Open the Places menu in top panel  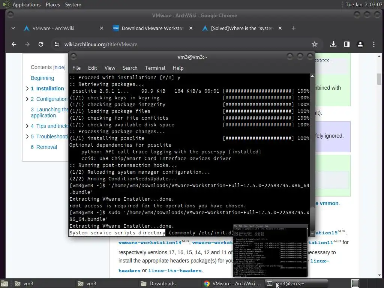coord(52,4)
